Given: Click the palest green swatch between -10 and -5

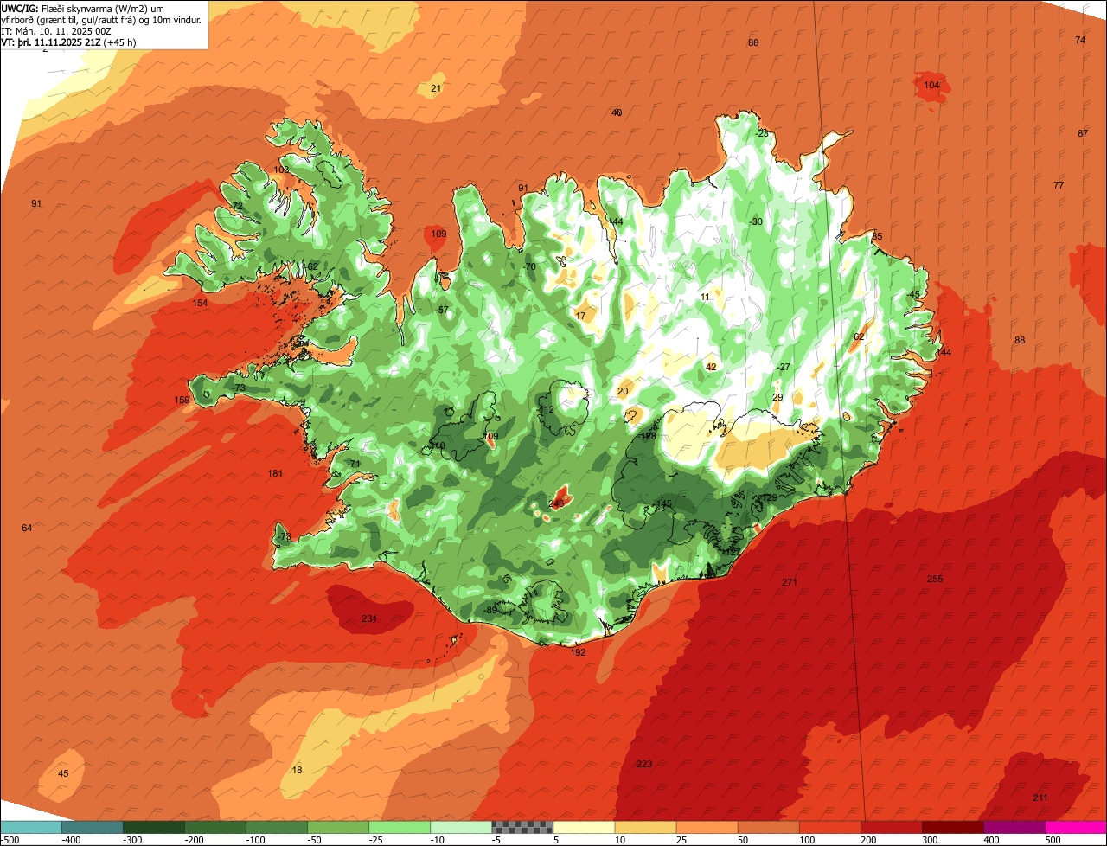Looking at the screenshot, I should coord(461,827).
